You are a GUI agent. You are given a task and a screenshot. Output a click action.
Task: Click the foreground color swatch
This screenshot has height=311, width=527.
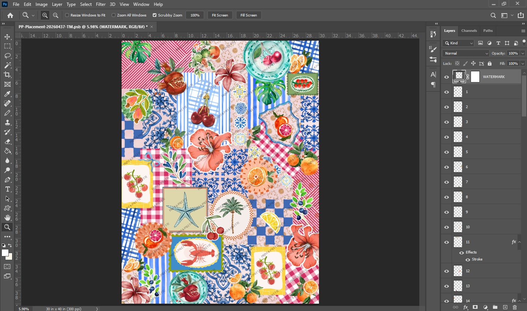pos(5,253)
